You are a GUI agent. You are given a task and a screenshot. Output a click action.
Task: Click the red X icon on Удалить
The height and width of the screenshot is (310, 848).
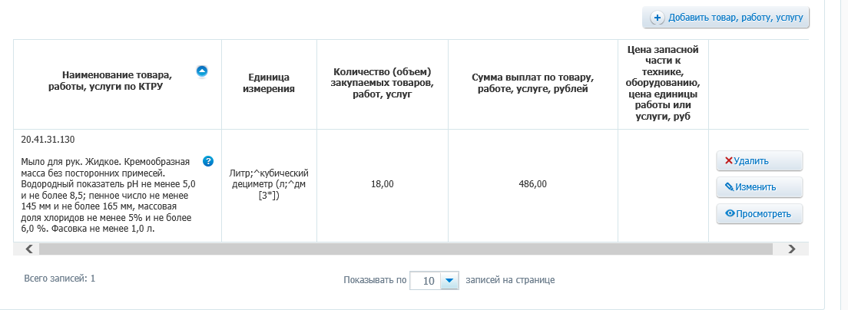pos(729,161)
